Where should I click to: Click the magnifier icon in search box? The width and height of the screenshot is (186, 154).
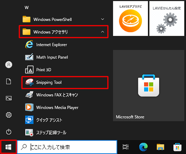pyautogui.click(x=24, y=147)
